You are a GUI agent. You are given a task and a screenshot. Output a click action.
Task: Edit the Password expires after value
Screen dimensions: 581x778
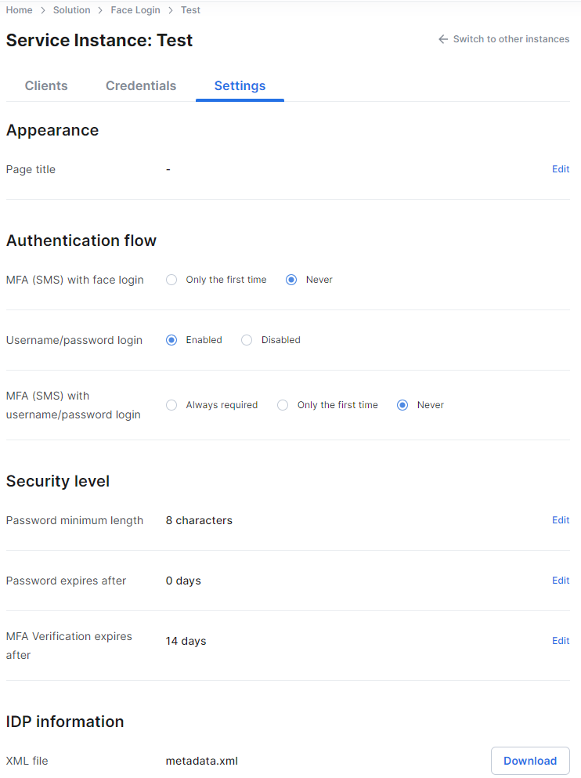(x=561, y=580)
